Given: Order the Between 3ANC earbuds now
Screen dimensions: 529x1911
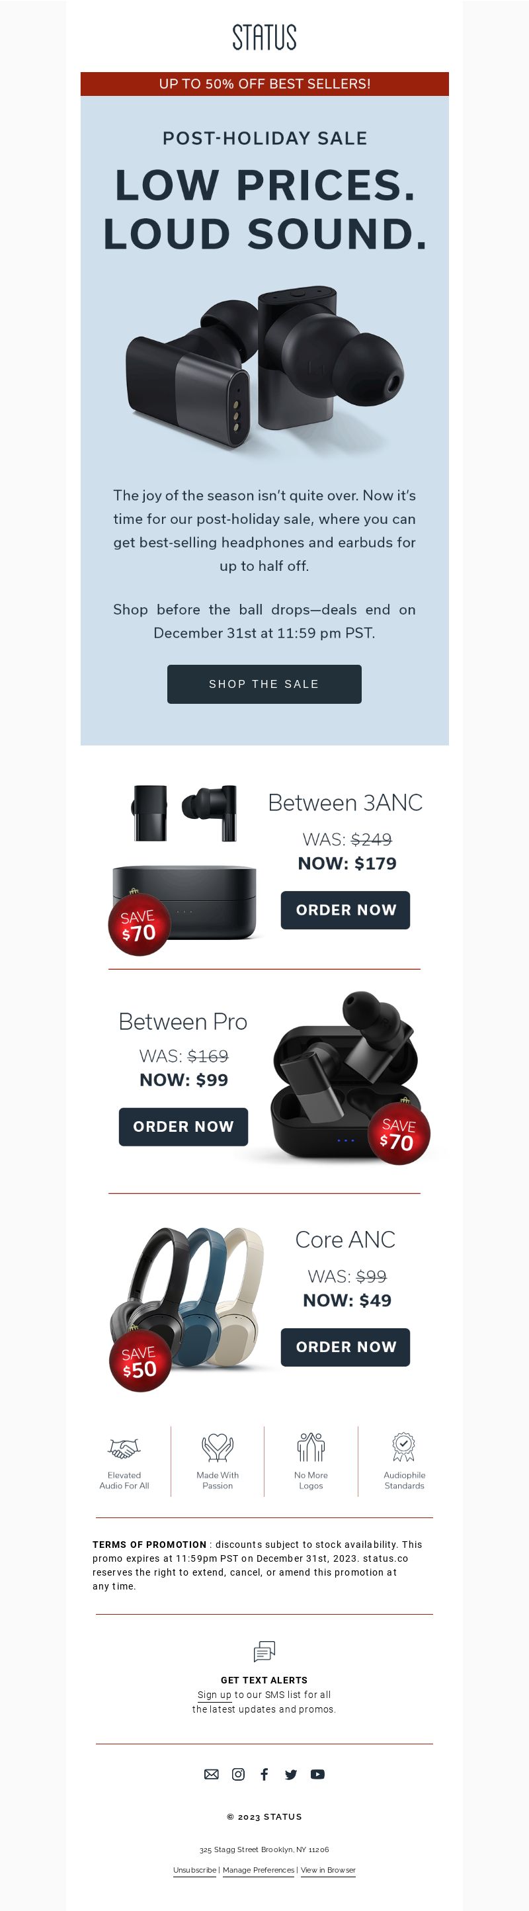Looking at the screenshot, I should [345, 910].
